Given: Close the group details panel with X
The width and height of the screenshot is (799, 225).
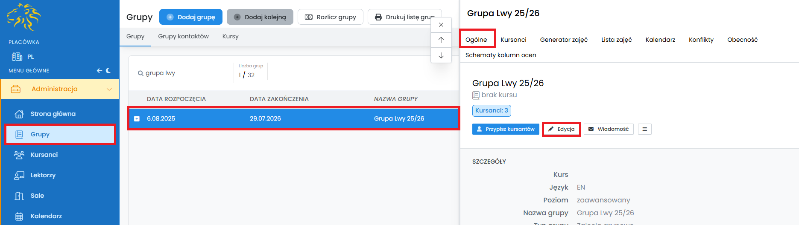Looking at the screenshot, I should coord(441,25).
